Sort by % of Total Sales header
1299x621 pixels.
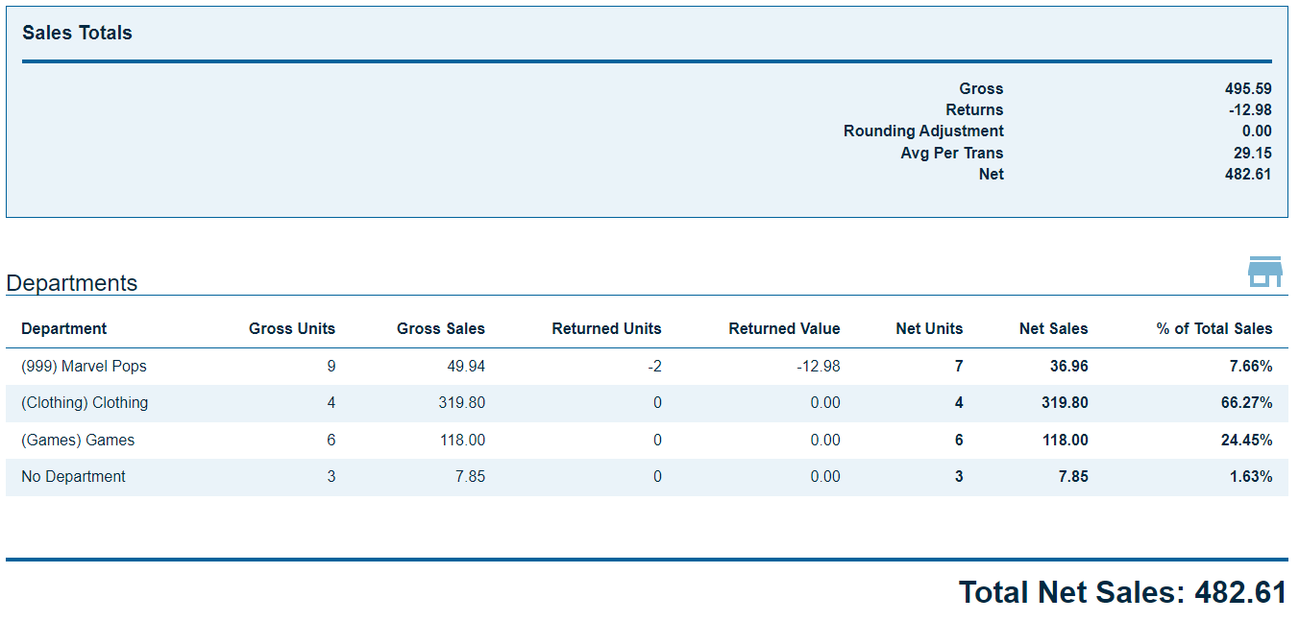1214,328
